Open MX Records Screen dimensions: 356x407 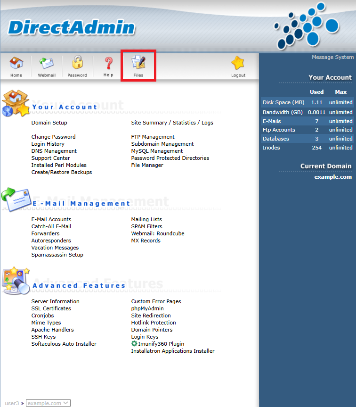pos(146,241)
